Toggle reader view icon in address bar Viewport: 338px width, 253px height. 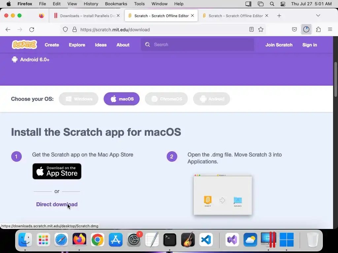[251, 29]
